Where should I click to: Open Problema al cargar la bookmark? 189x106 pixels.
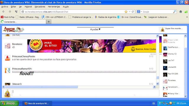(x=81, y=17)
